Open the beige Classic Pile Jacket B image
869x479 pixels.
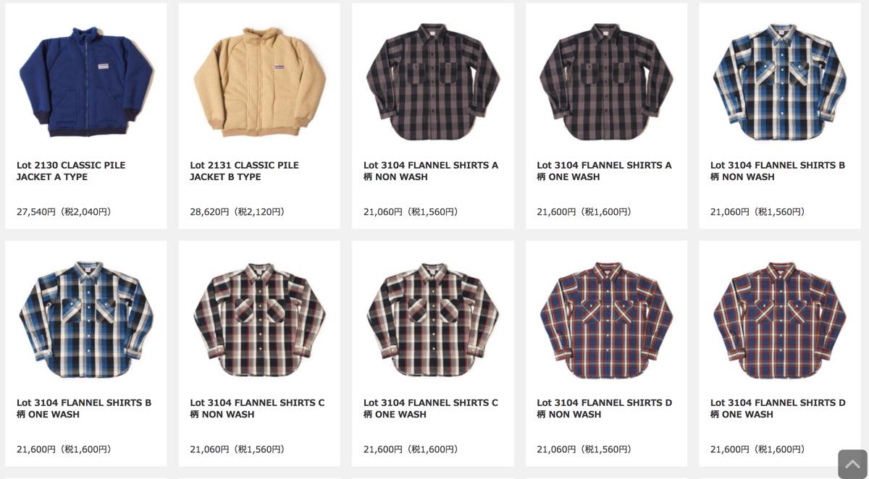tap(259, 82)
